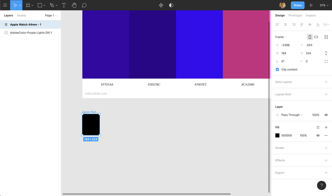Select the Text tool
The width and height of the screenshot is (332, 196).
click(x=64, y=5)
